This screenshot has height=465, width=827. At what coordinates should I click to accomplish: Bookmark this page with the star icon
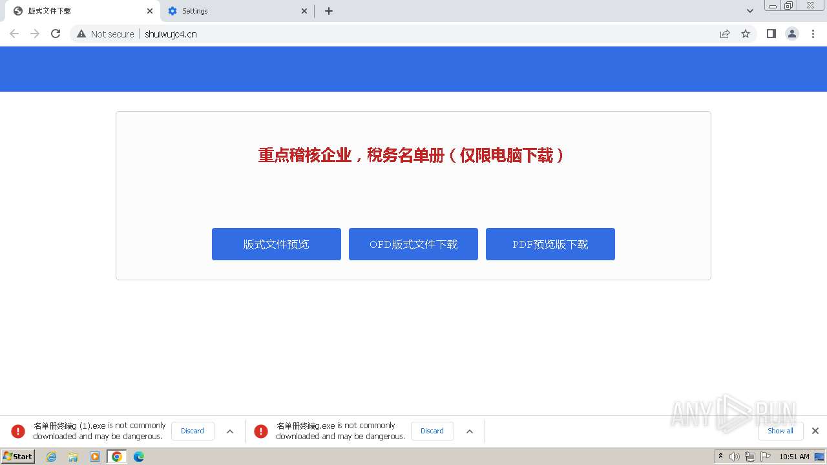click(746, 34)
